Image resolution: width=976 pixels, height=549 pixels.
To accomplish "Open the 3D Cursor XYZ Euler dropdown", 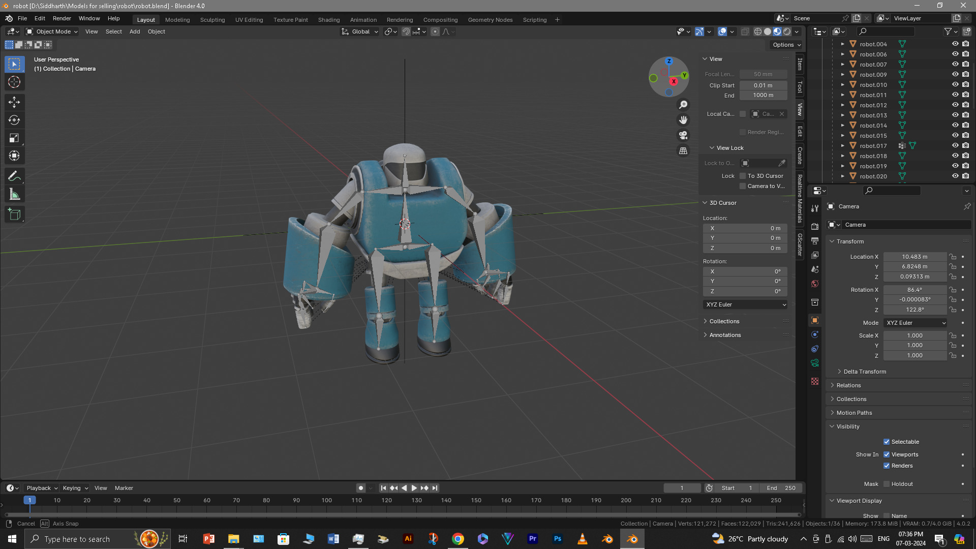I will [x=745, y=304].
